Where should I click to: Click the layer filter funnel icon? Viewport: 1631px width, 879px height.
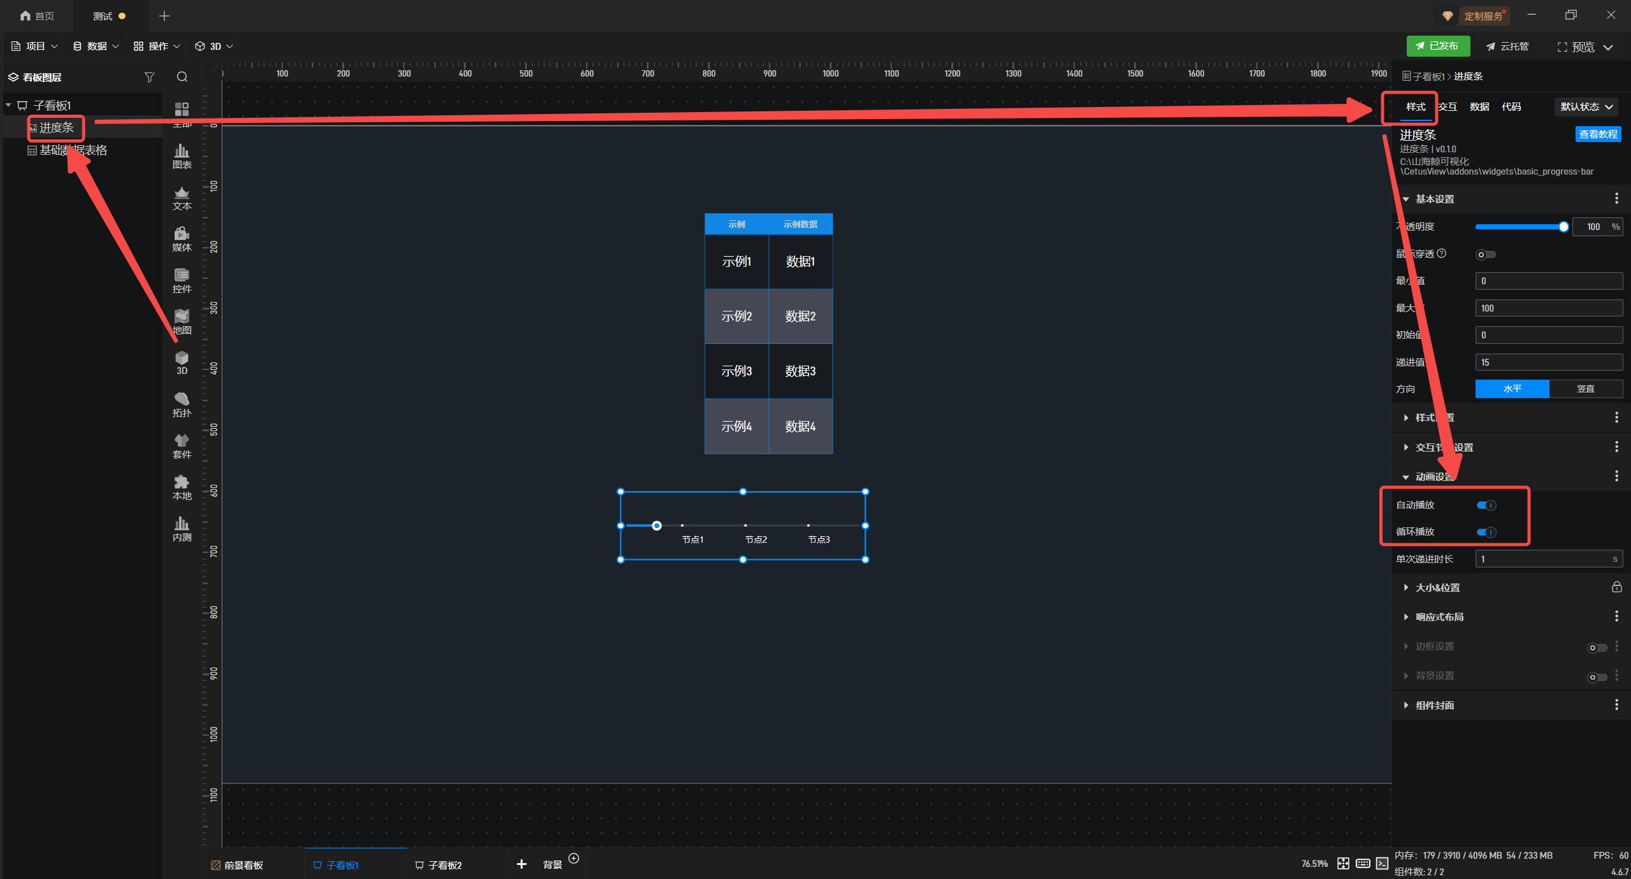click(x=150, y=77)
